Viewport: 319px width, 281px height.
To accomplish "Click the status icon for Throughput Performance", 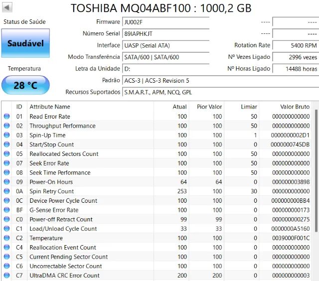I will click(6, 126).
